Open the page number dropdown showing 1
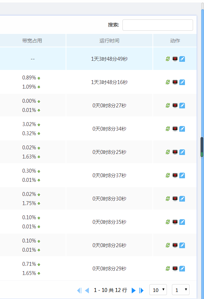The height and width of the screenshot is (299, 204). [181, 290]
